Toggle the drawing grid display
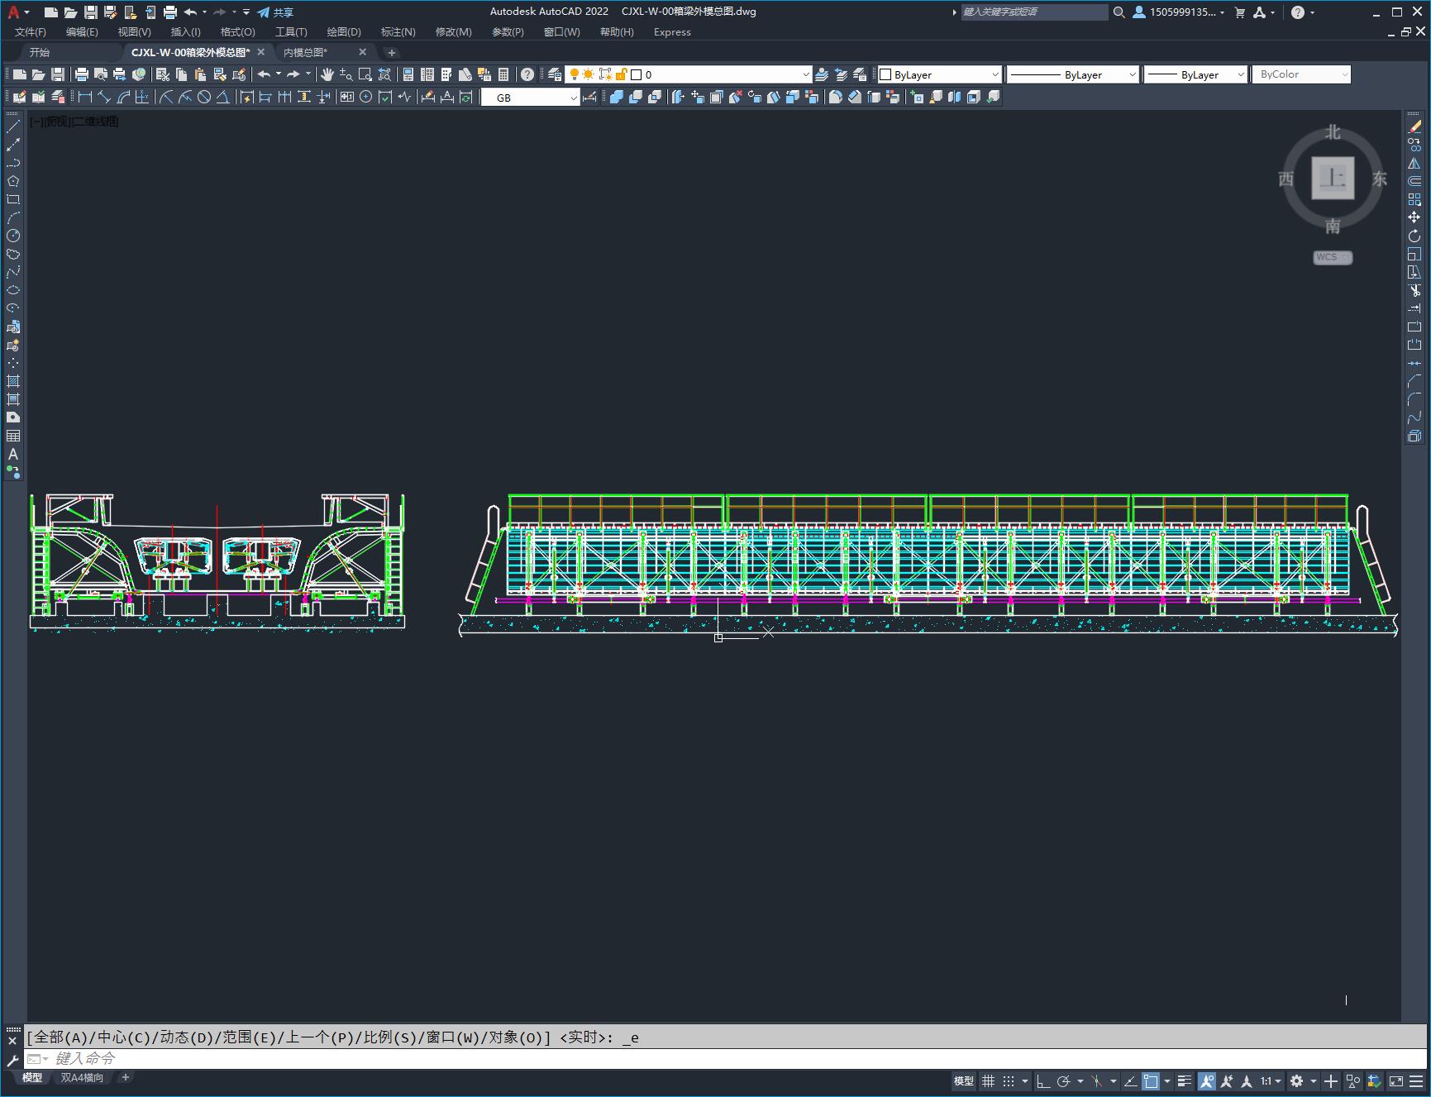Screen dimensions: 1431x1097 click(988, 1081)
